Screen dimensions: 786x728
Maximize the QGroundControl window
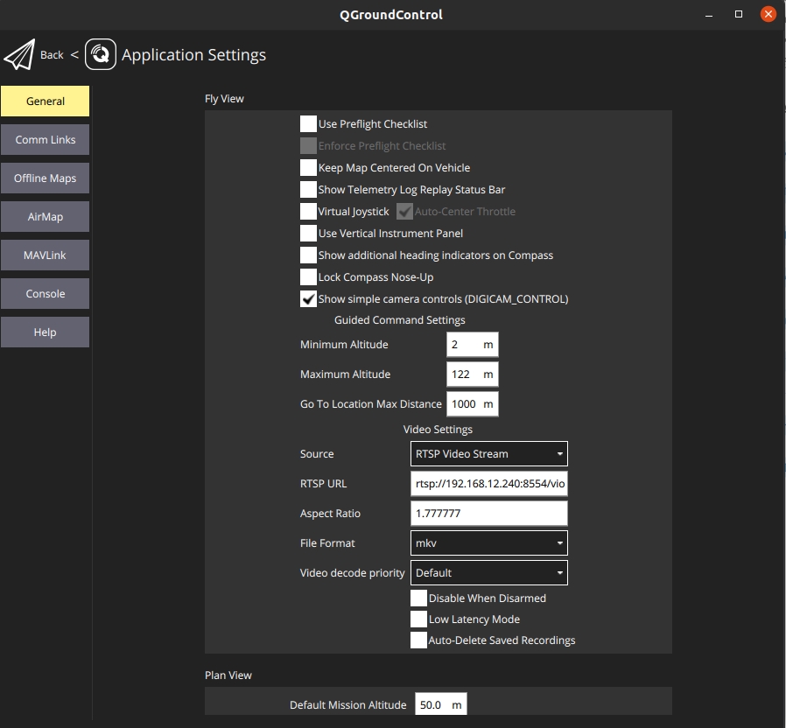(x=739, y=14)
